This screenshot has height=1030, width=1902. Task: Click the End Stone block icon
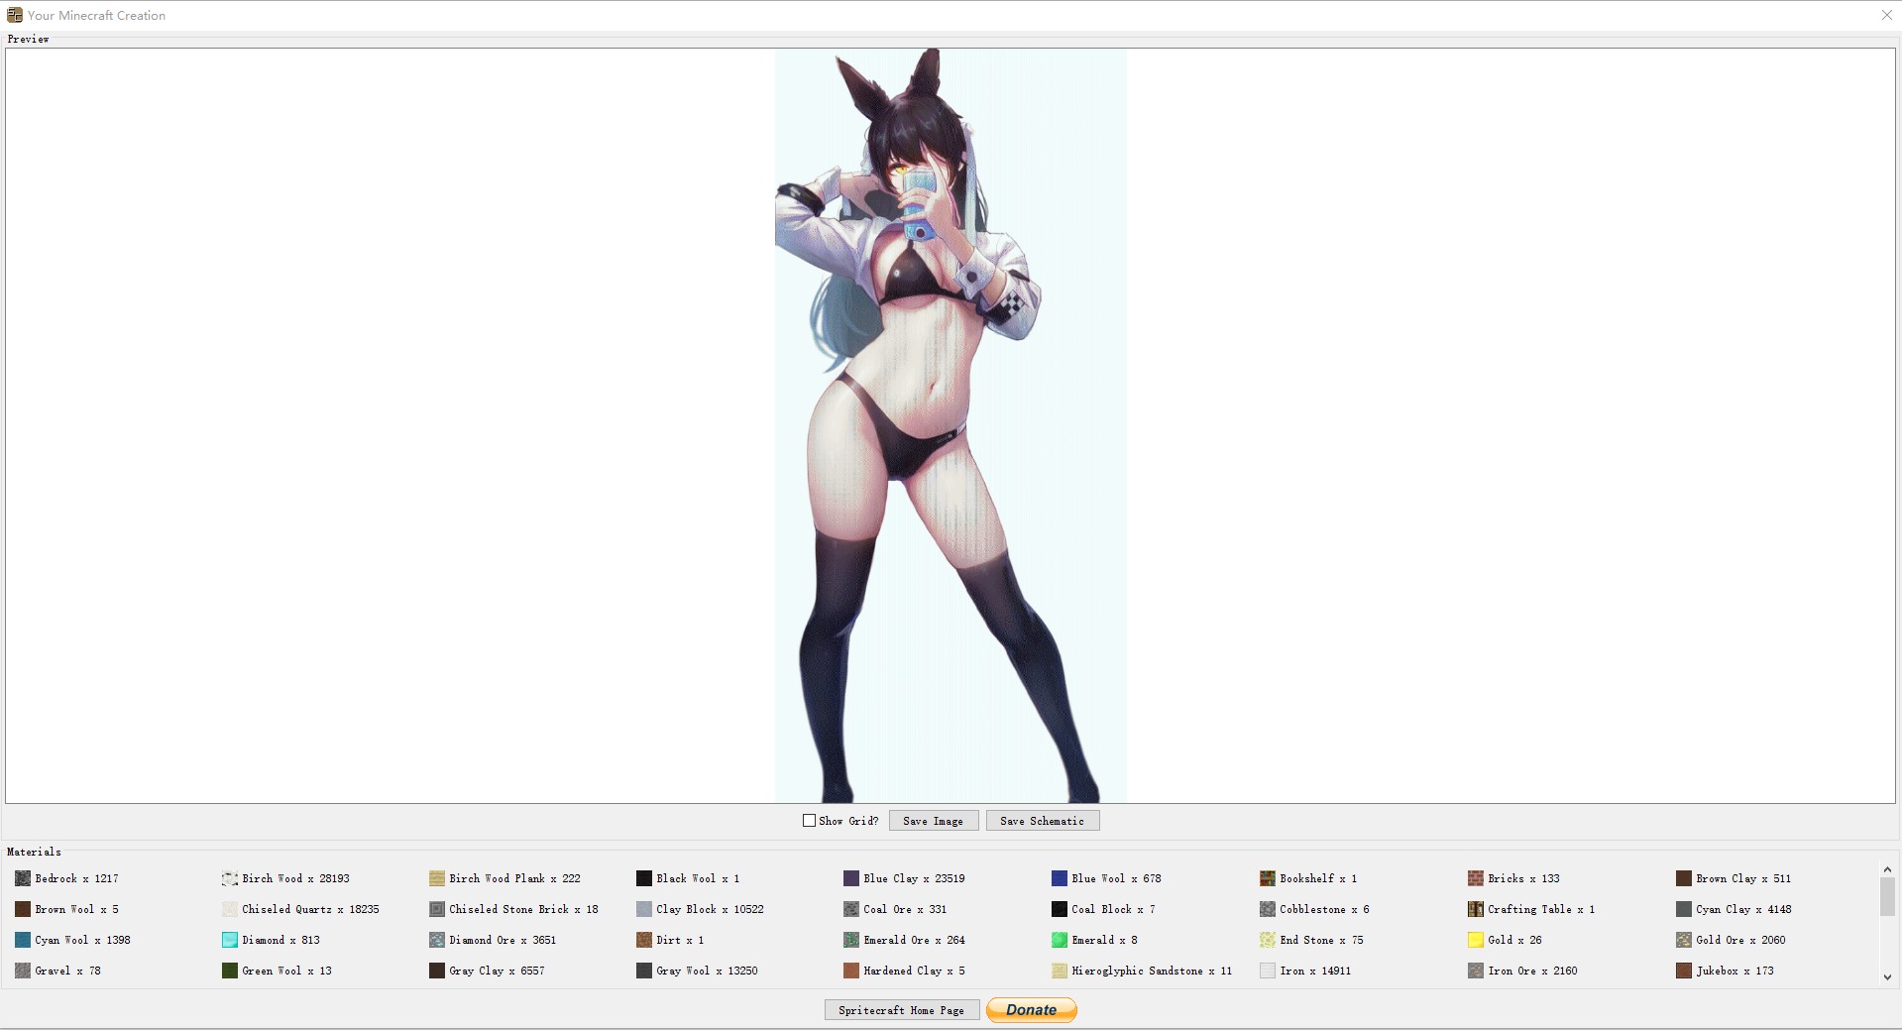tap(1268, 940)
